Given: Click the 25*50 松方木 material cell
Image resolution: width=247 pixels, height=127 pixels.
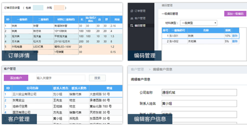Looking at the screenshot, I should [x=66, y=42].
